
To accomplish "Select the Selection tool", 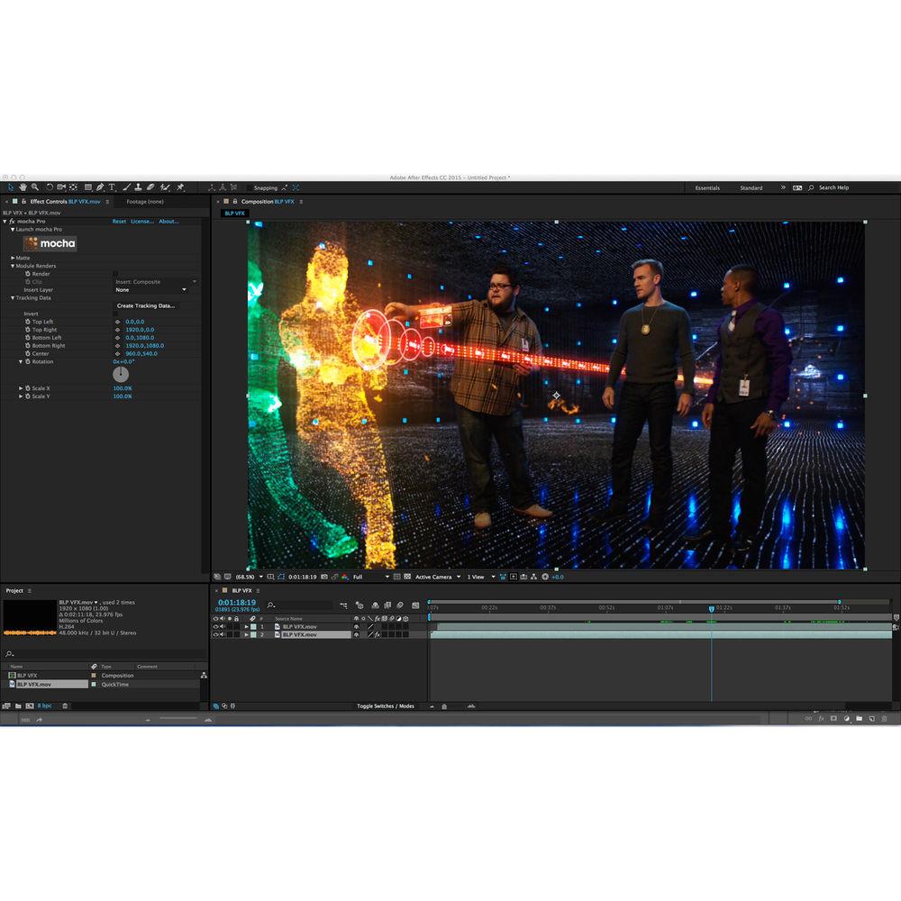I will pos(11,187).
